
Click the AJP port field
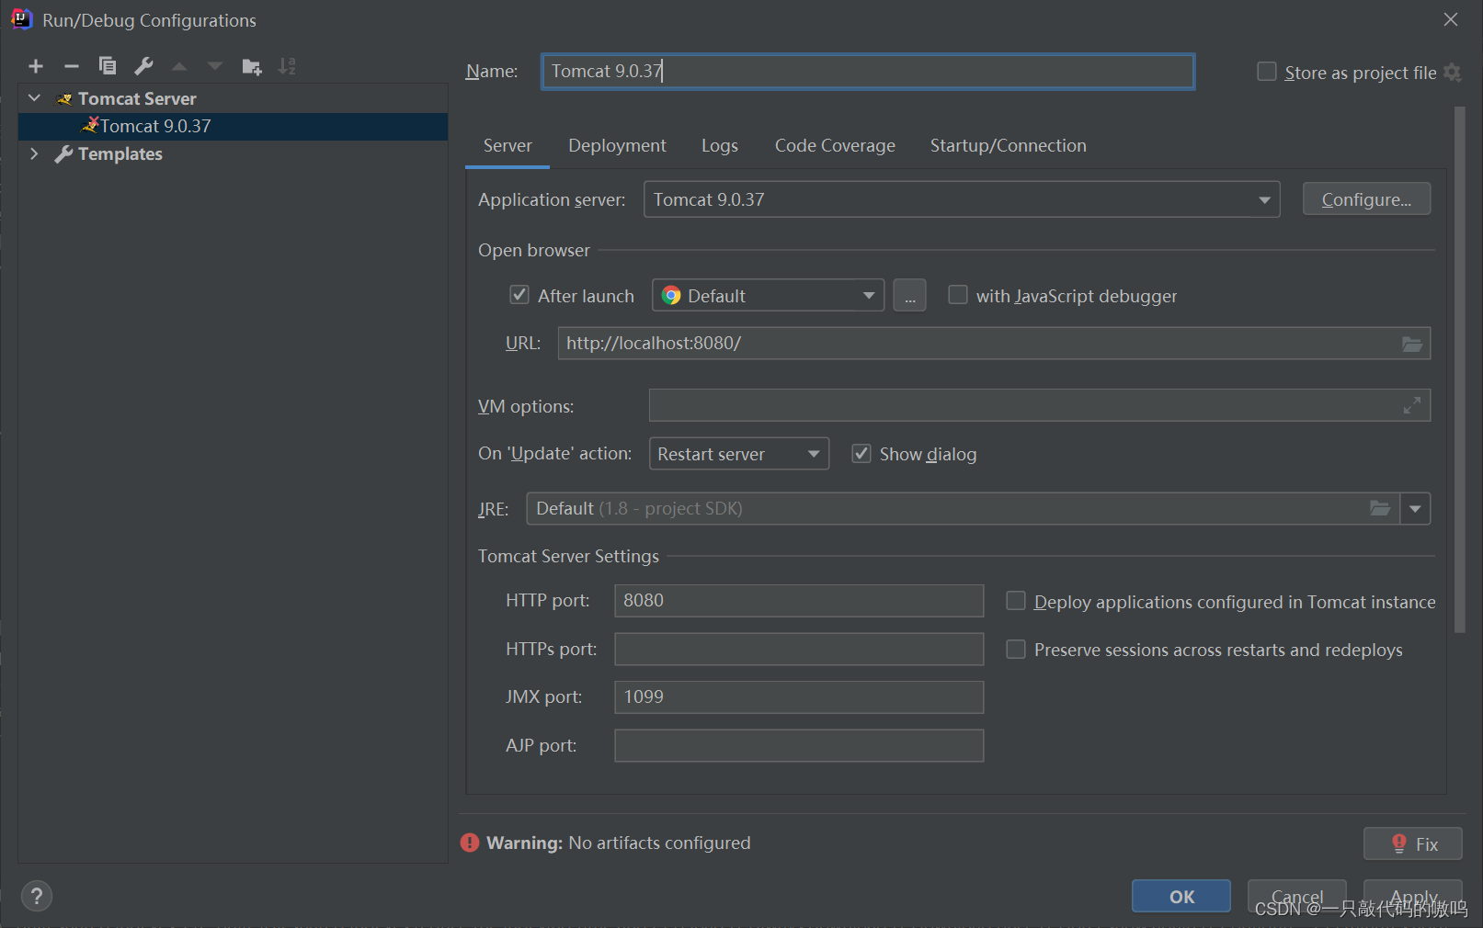(798, 746)
